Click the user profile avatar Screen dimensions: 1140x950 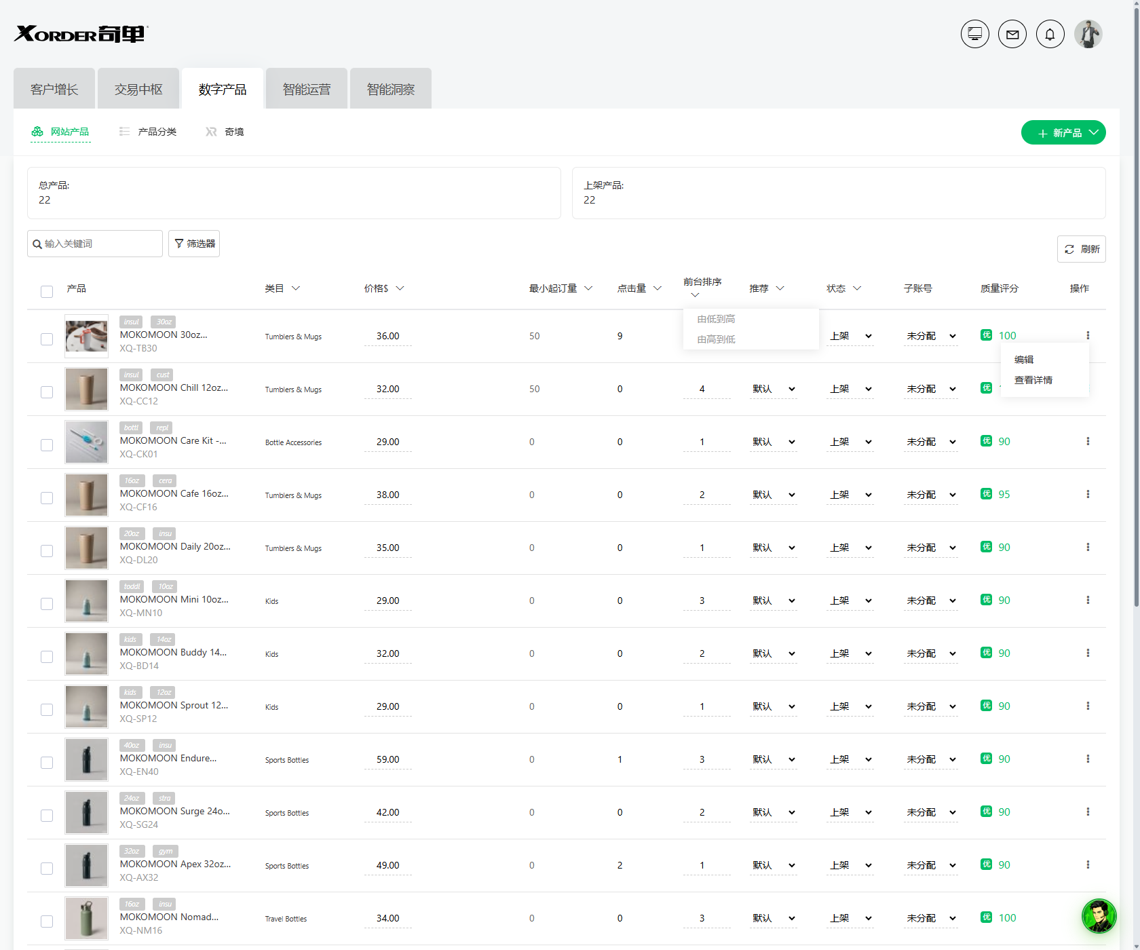click(x=1088, y=34)
